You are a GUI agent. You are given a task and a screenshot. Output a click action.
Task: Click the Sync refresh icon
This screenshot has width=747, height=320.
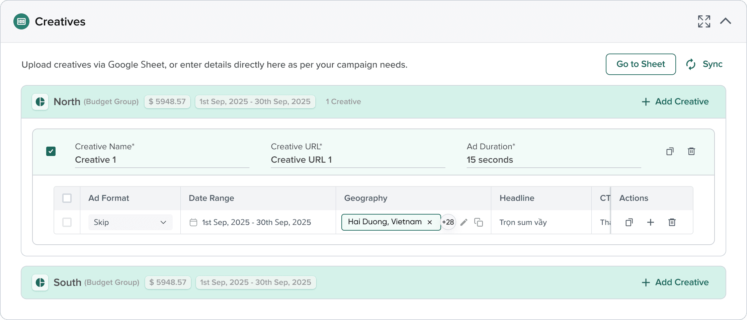point(691,64)
